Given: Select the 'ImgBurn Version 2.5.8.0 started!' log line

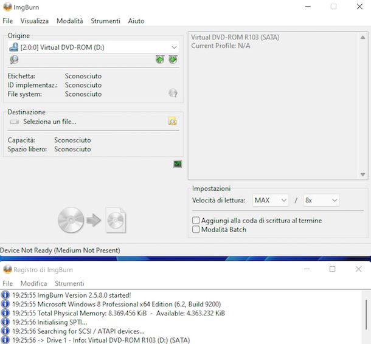Looking at the screenshot, I should 71,295.
